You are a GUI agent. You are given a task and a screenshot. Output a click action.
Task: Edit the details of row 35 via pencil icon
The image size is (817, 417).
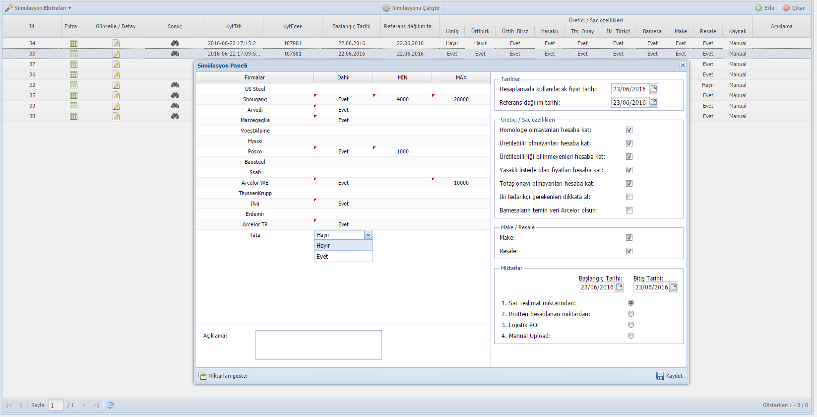click(x=116, y=95)
